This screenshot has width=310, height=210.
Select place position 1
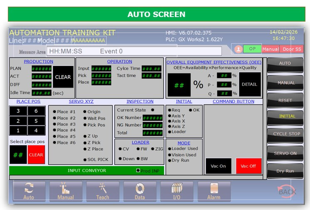18,130
